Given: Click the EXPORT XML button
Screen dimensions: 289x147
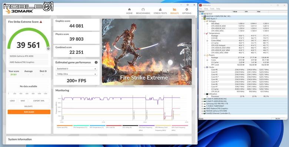Looking at the screenshot, I should click(x=39, y=101).
